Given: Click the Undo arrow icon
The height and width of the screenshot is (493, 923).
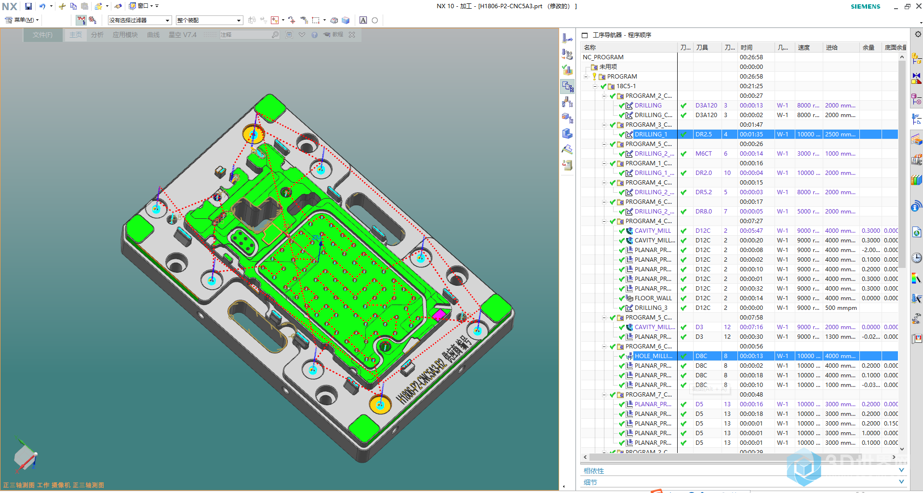Looking at the screenshot, I should coord(42,6).
